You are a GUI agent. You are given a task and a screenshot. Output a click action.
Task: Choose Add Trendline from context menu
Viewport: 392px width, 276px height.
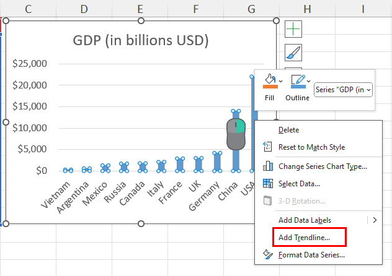[305, 238]
